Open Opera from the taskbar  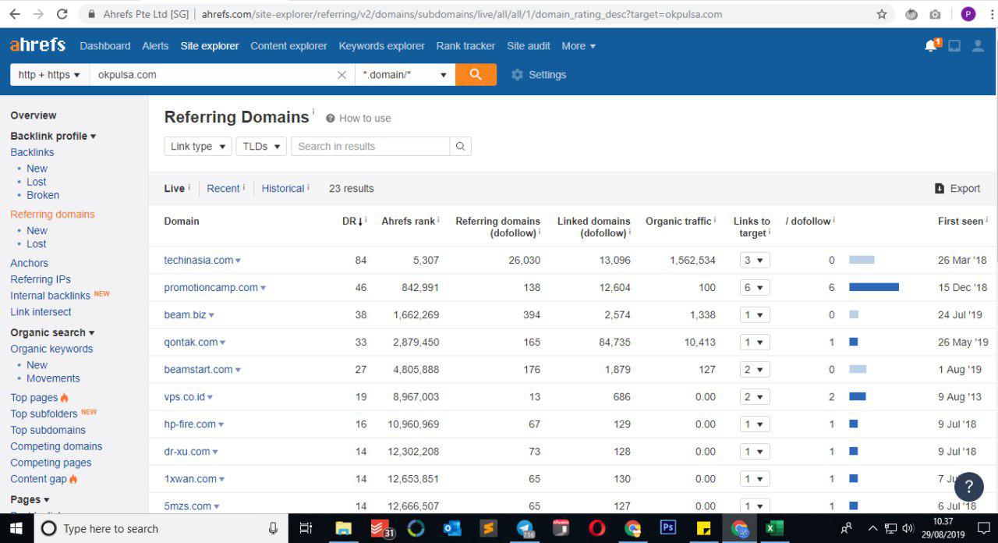[x=597, y=528]
